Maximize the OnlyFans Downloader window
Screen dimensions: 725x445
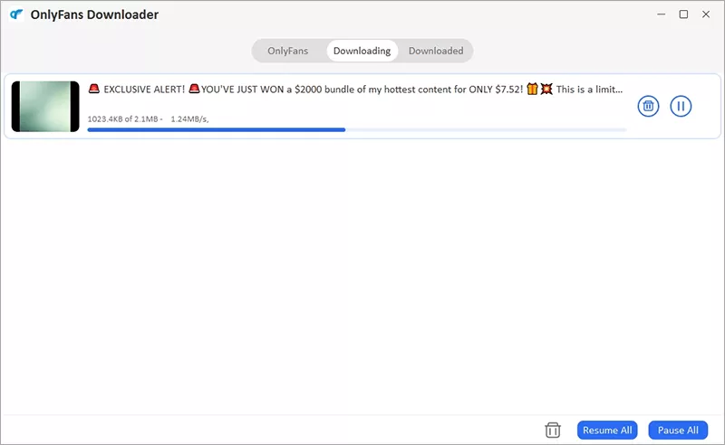point(683,14)
